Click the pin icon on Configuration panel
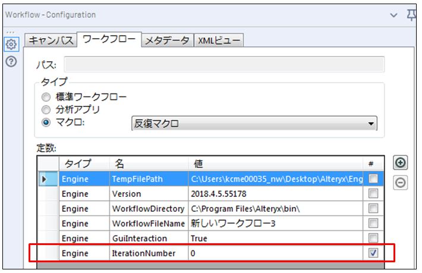 (x=411, y=15)
